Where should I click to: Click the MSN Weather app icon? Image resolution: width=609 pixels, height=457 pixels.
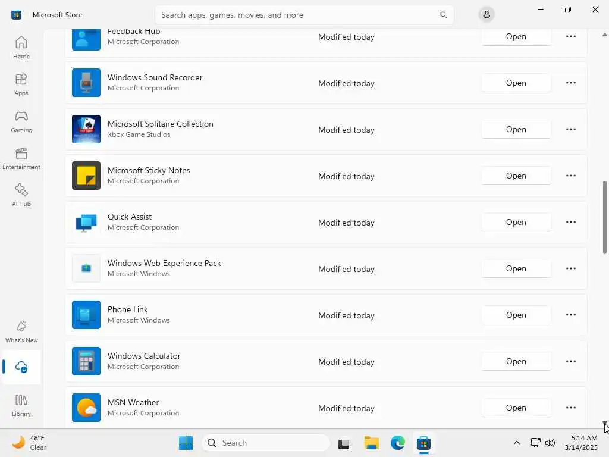[x=86, y=408]
